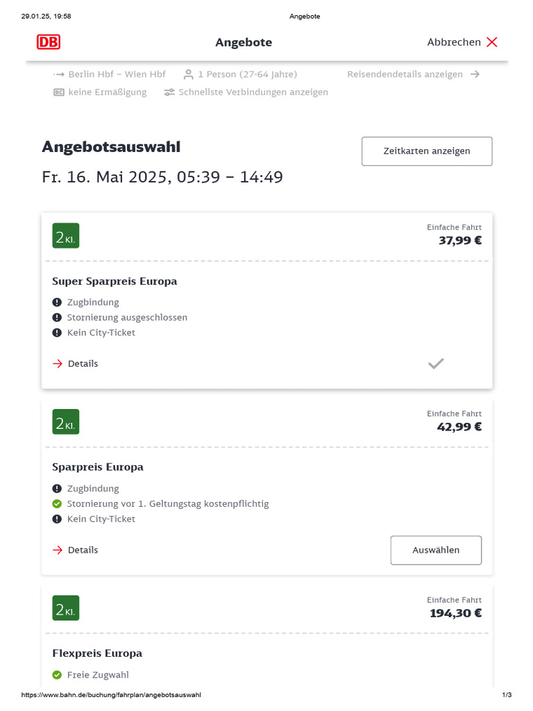Click the 2 Kl. badge on the 37,99 € offer

(66, 236)
